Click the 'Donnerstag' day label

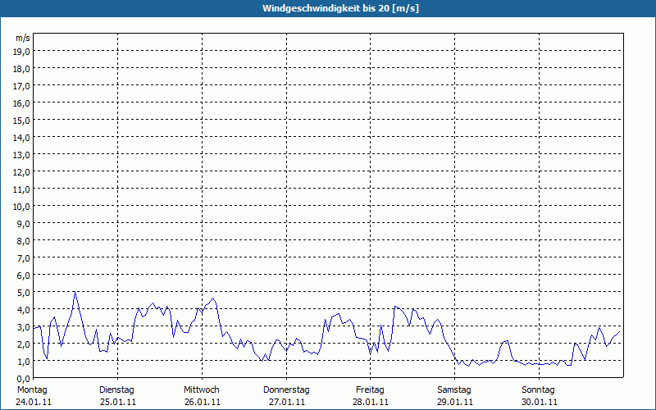[x=286, y=390]
